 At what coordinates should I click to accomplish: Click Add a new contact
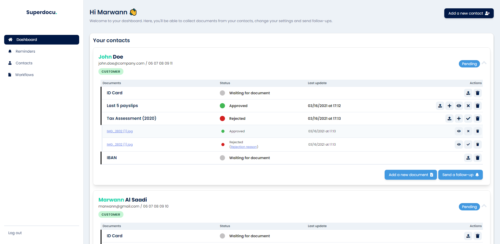click(x=469, y=13)
